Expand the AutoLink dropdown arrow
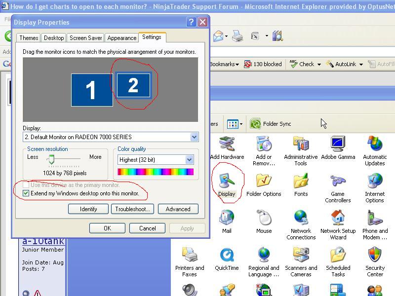Viewport: 395px width, 296px height. 361,65
